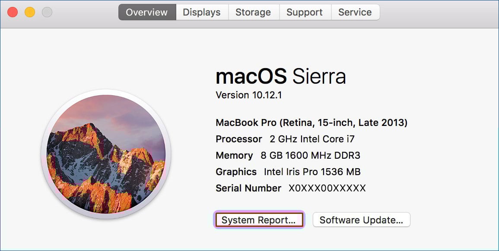This screenshot has height=251, width=499.
Task: Open the Service tab
Action: [x=355, y=12]
